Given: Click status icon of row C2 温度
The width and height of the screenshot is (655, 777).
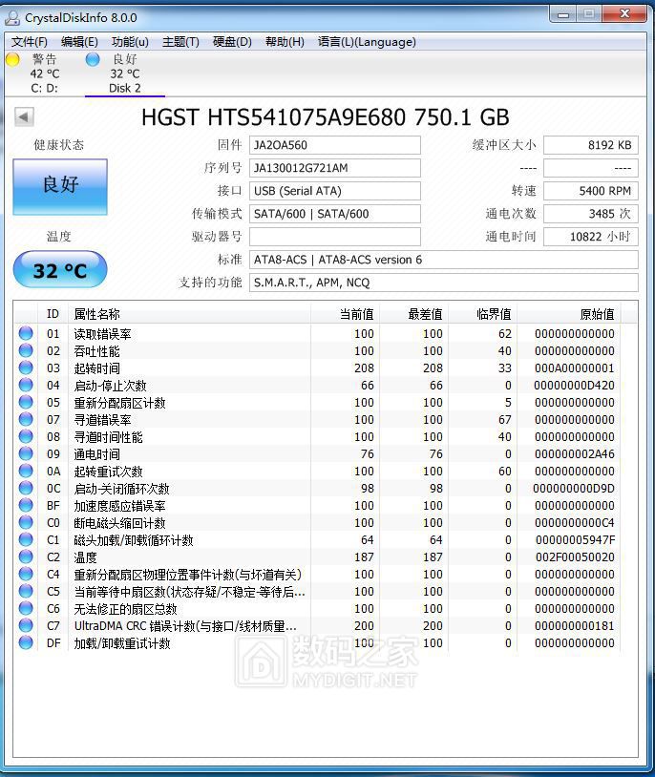Looking at the screenshot, I should tap(26, 557).
